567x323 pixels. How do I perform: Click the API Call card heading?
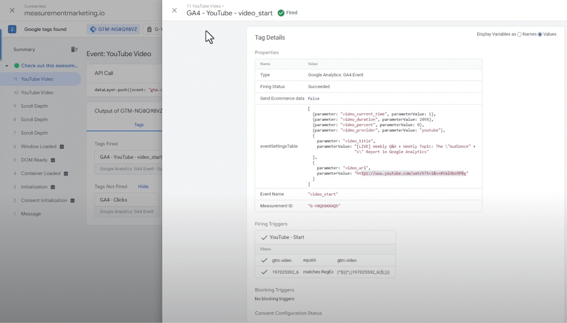pyautogui.click(x=104, y=73)
